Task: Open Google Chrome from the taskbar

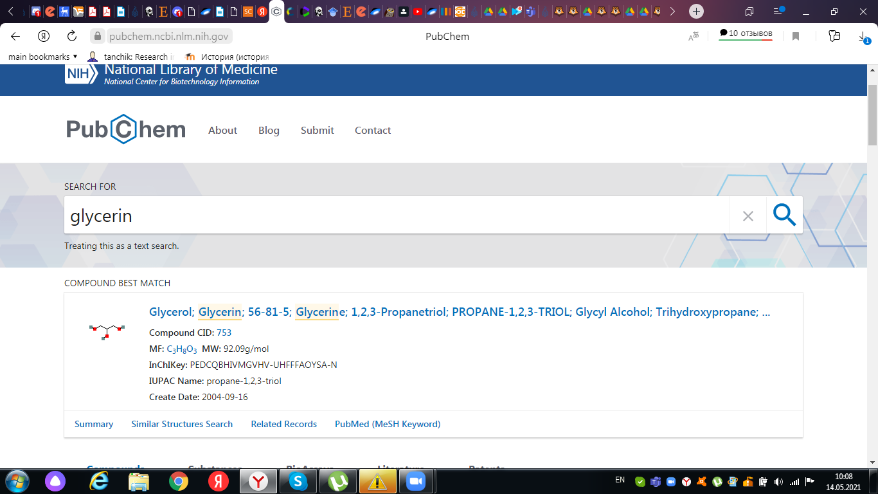Action: [x=179, y=481]
